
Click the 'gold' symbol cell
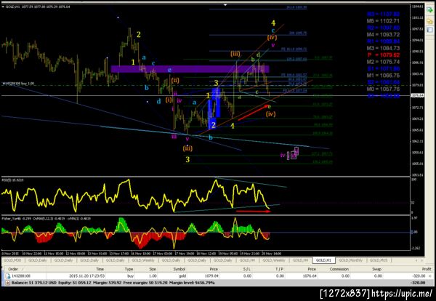tap(182, 276)
